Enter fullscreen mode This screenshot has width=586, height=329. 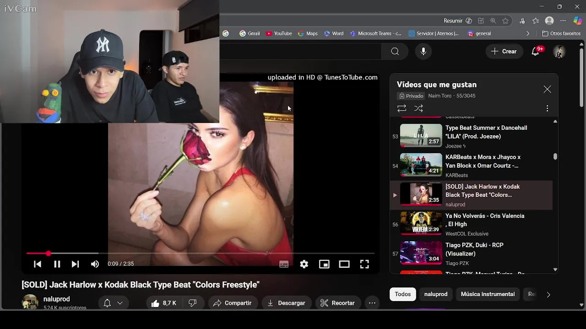tap(364, 264)
